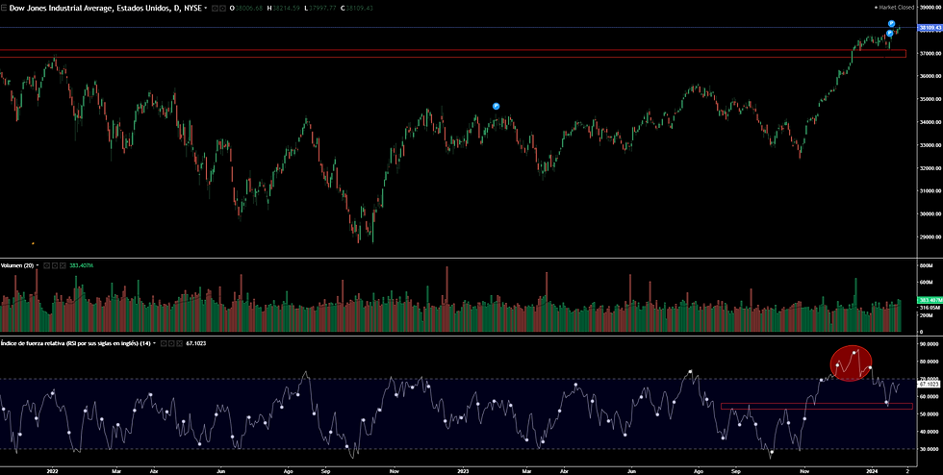Click the 30.0000 RSI axis label

tap(930, 449)
